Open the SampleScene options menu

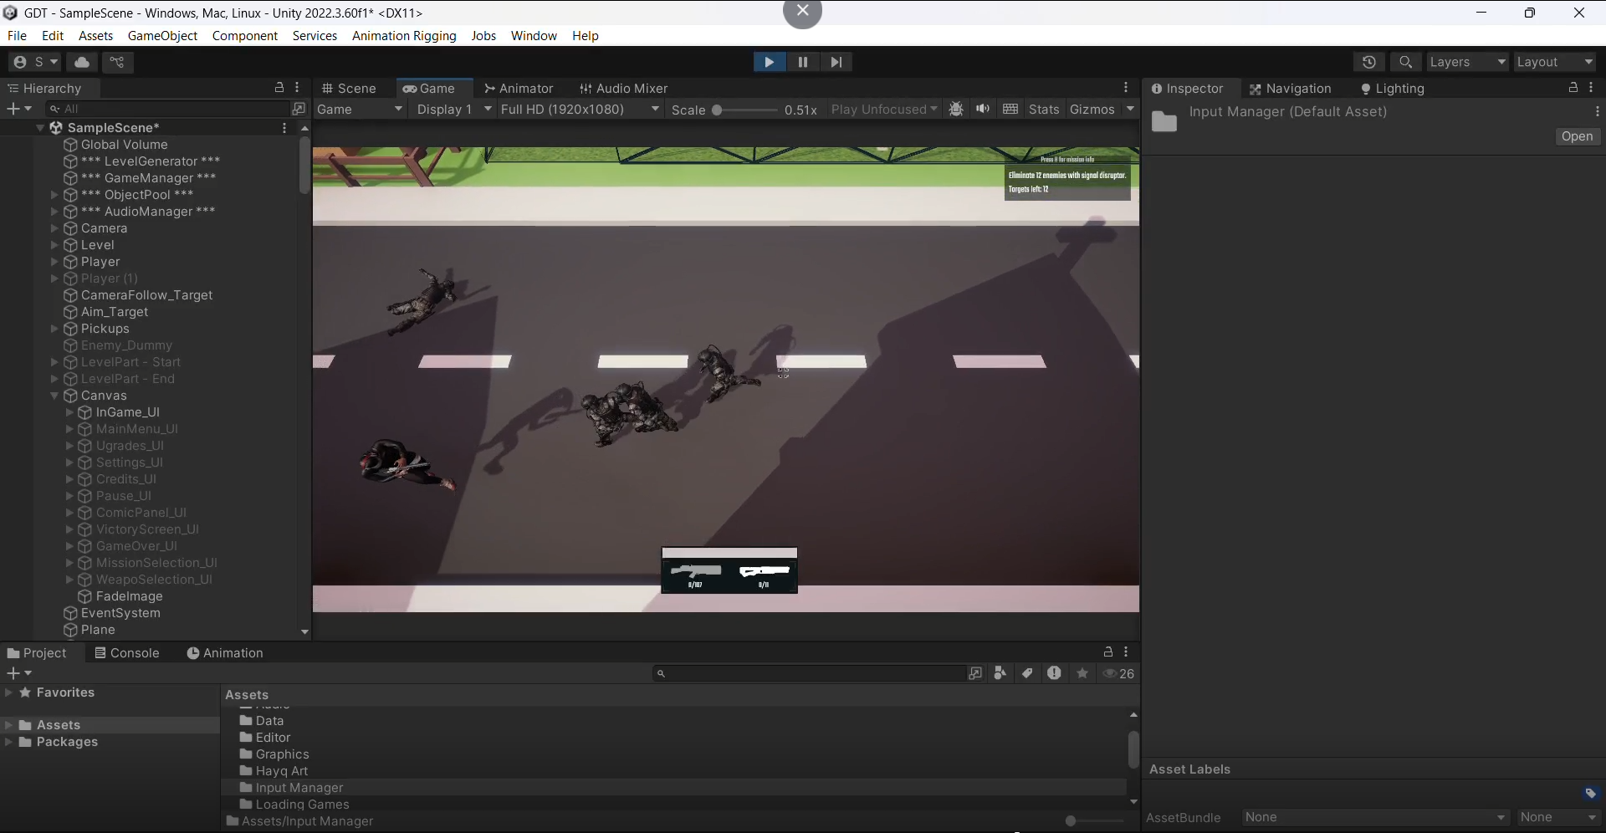pyautogui.click(x=284, y=128)
